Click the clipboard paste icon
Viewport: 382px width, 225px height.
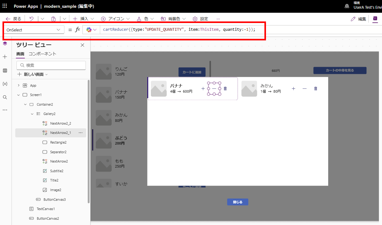53,19
